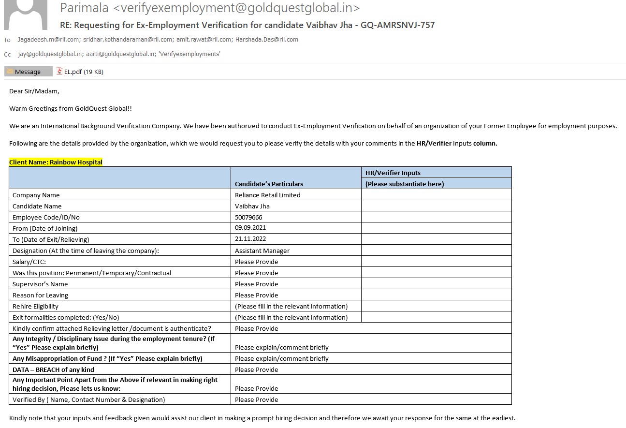626x428 pixels.
Task: Switch to the Message tab
Action: pyautogui.click(x=28, y=72)
